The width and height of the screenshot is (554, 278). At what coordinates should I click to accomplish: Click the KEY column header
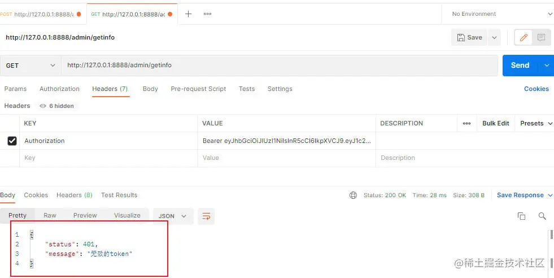tap(30, 123)
